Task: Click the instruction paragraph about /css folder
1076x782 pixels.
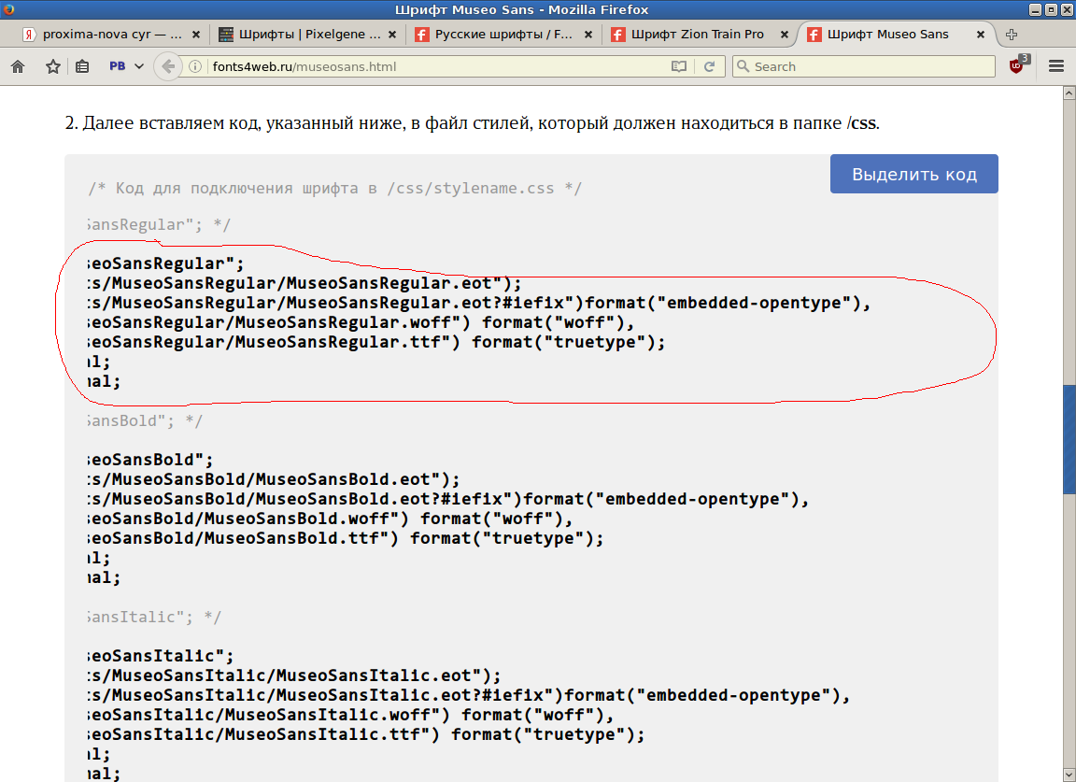Action: 472,123
